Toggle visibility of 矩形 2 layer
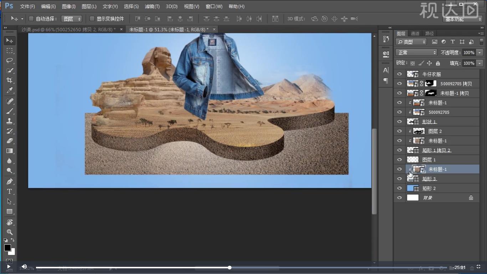 pyautogui.click(x=399, y=188)
